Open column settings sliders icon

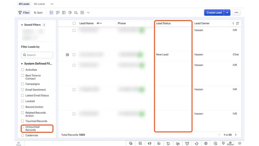coord(237,23)
